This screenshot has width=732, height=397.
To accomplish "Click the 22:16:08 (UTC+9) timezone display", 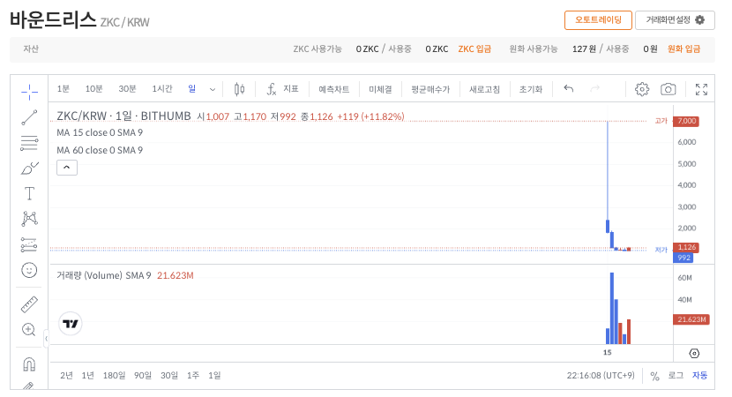I will [x=600, y=375].
